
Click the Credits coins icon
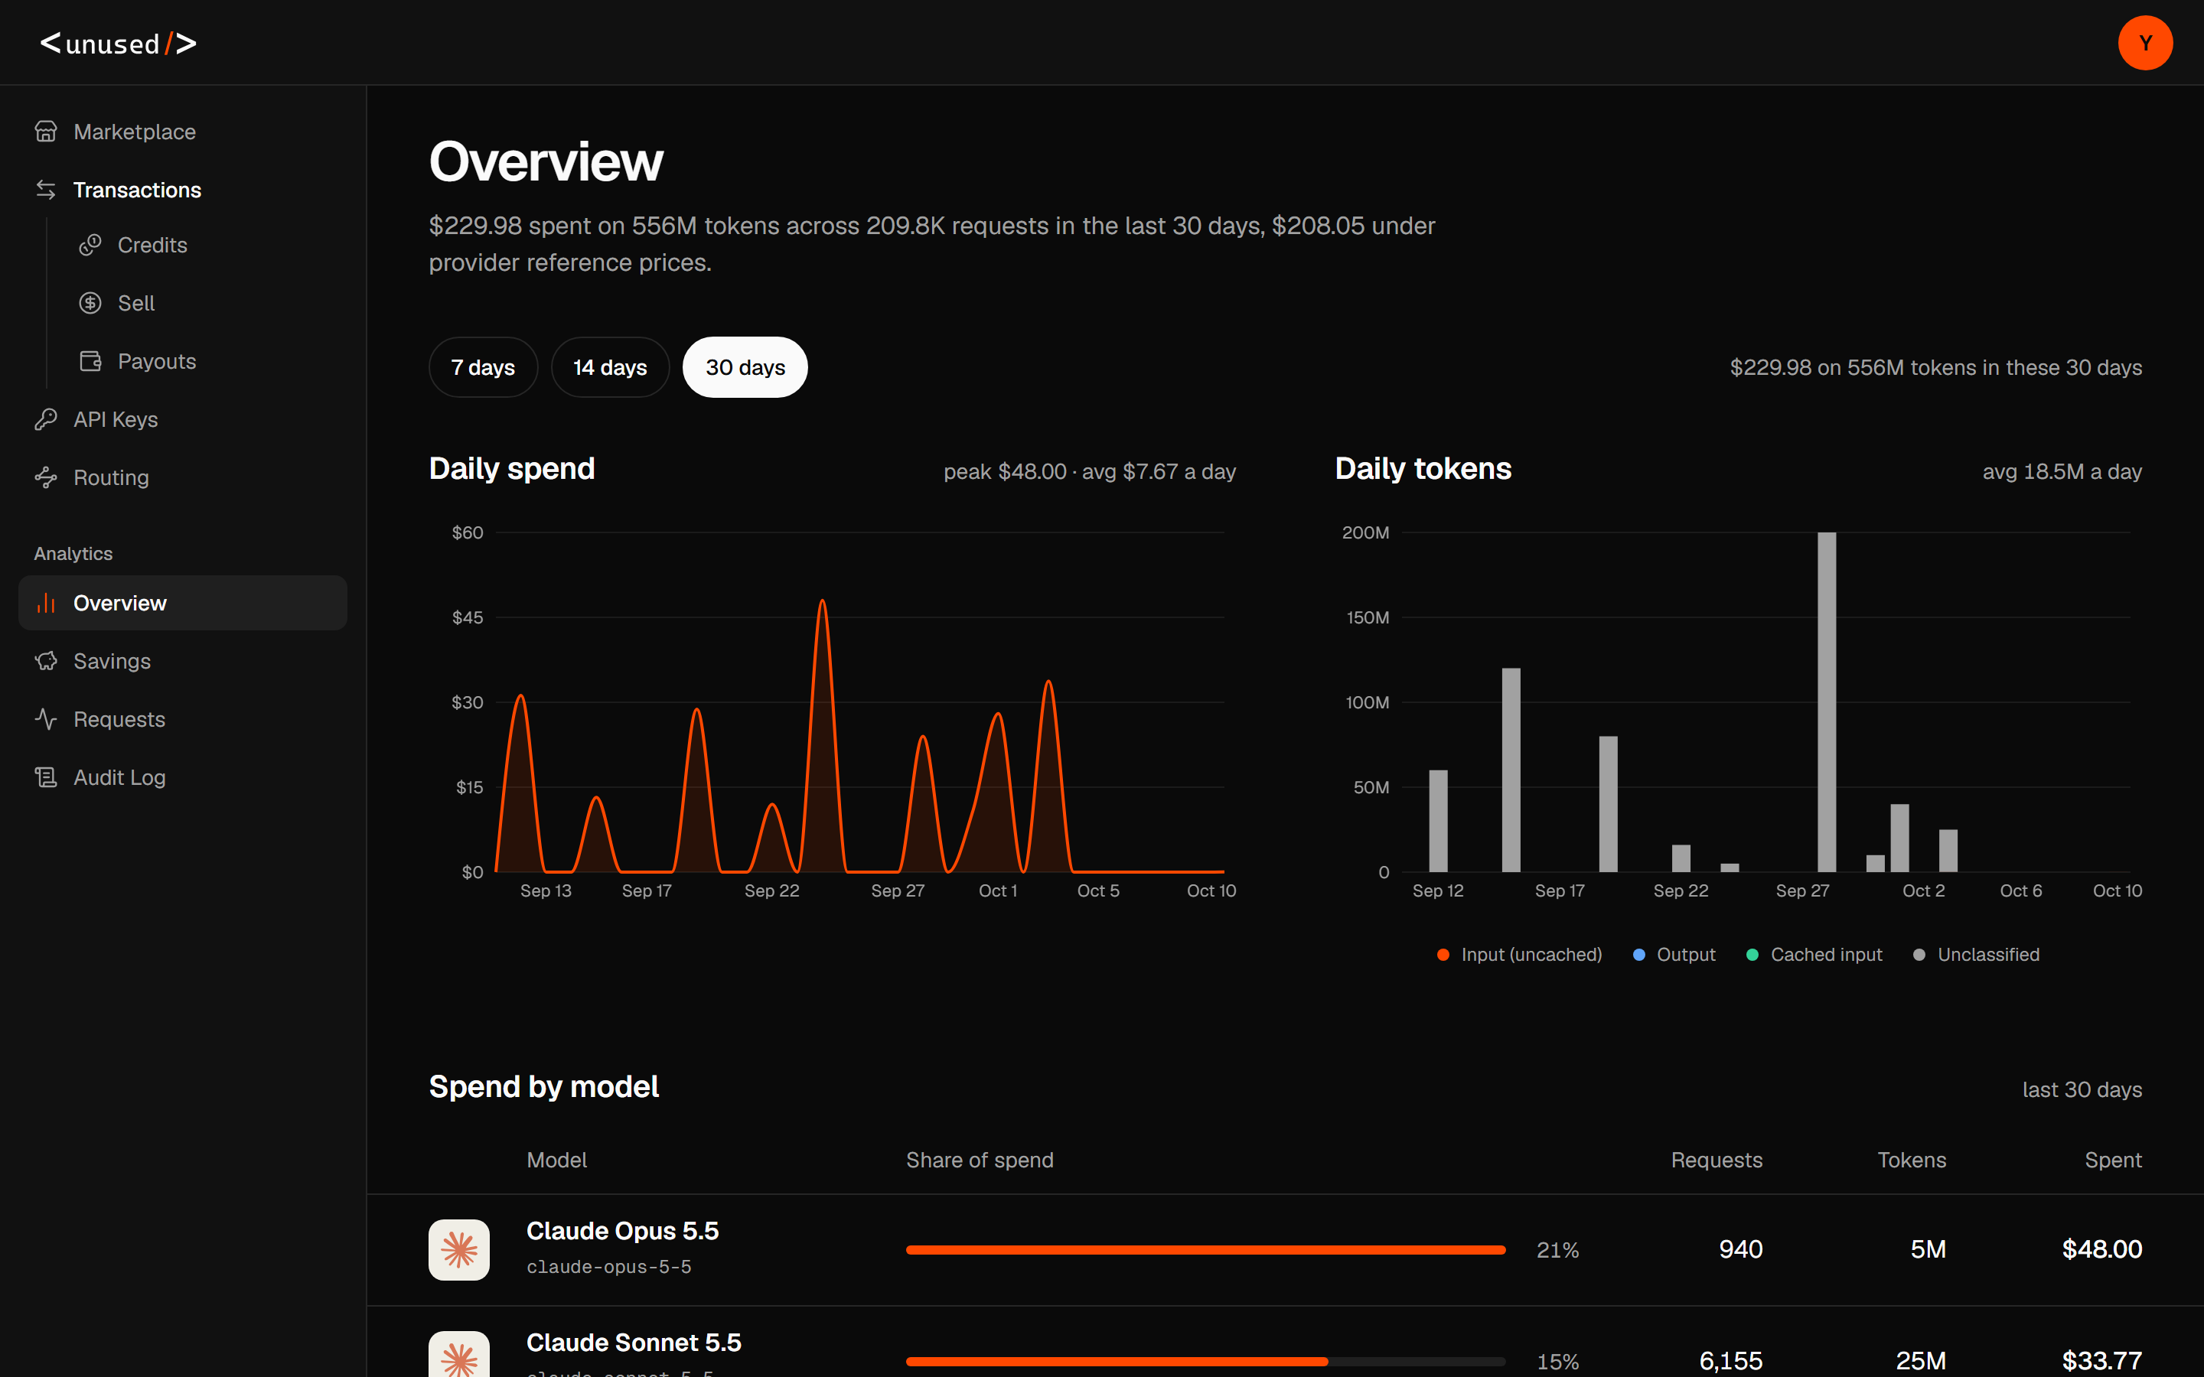[x=90, y=245]
